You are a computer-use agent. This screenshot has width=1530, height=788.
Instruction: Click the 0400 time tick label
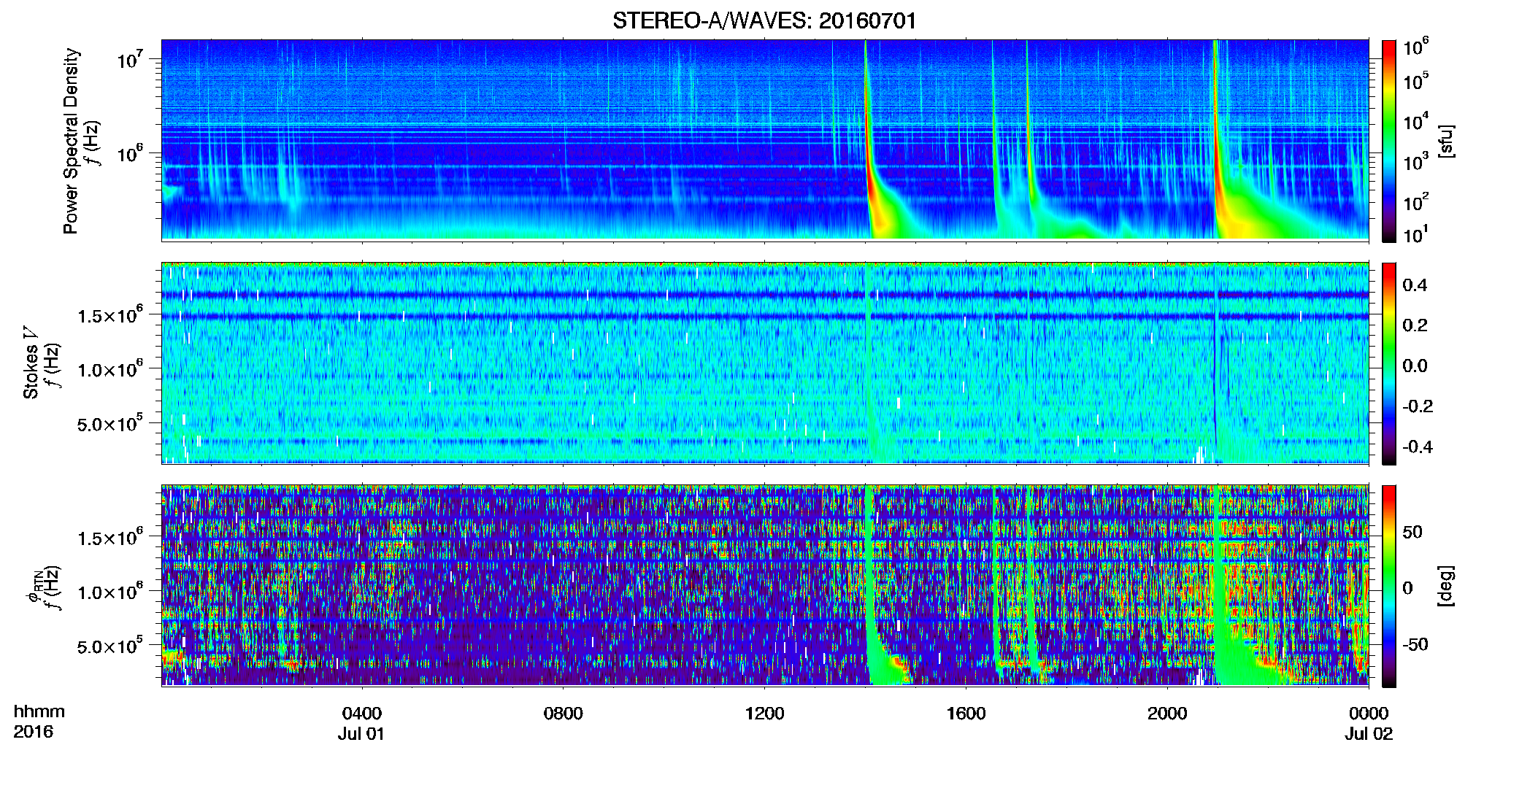(362, 713)
